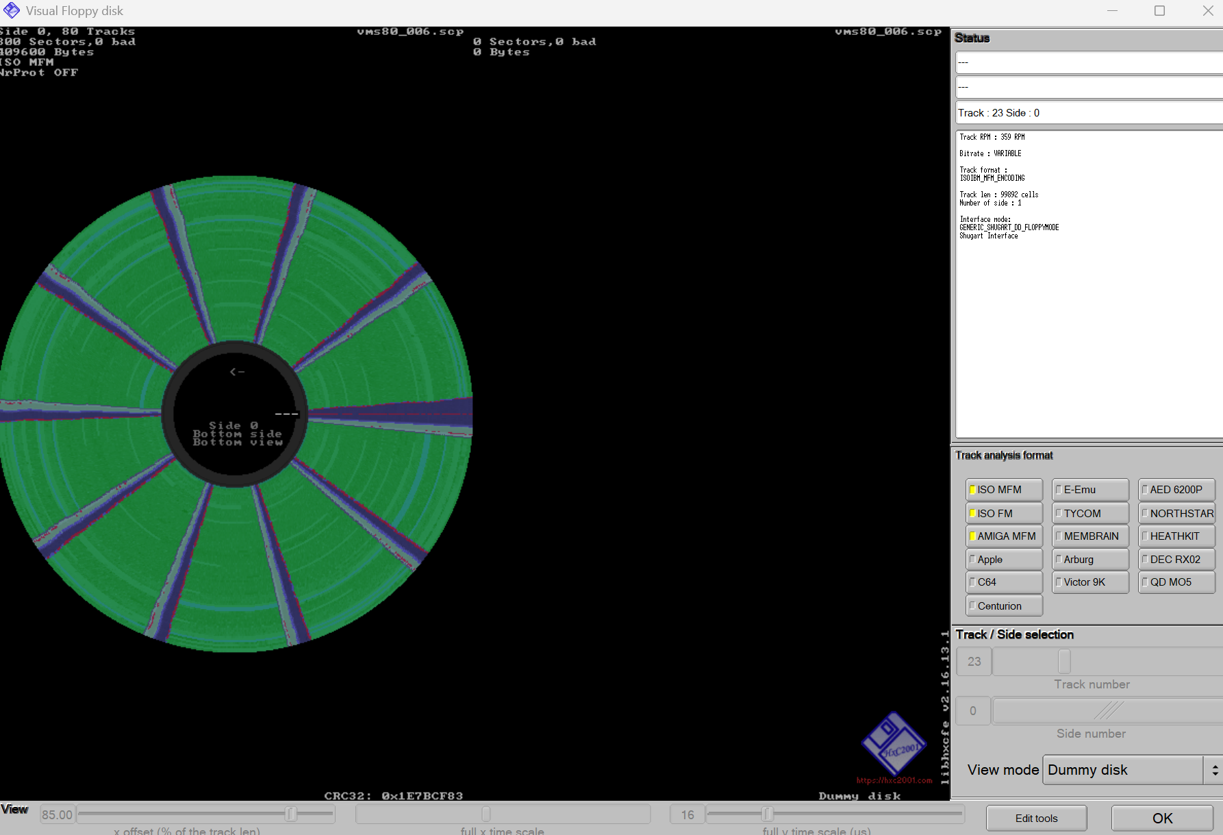Image resolution: width=1223 pixels, height=835 pixels.
Task: Open Edit tools
Action: click(x=1036, y=819)
